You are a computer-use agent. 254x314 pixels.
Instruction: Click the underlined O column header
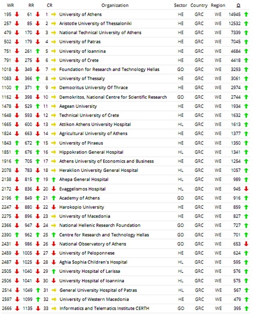[x=238, y=5]
